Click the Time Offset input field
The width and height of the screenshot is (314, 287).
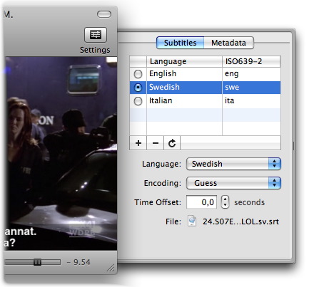(x=201, y=202)
